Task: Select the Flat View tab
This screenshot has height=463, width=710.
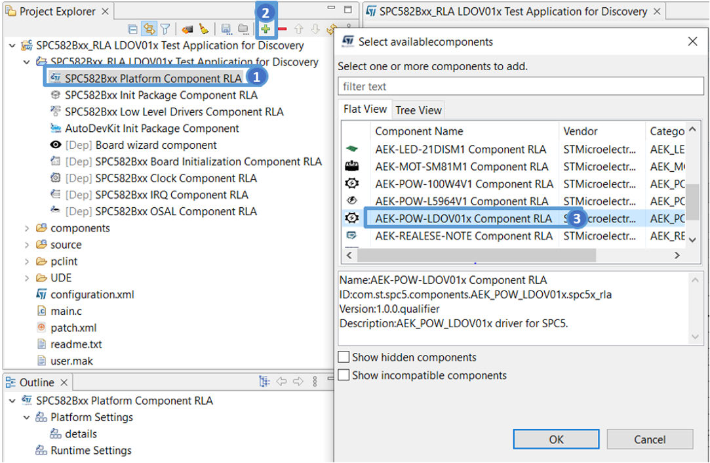Action: [x=365, y=110]
